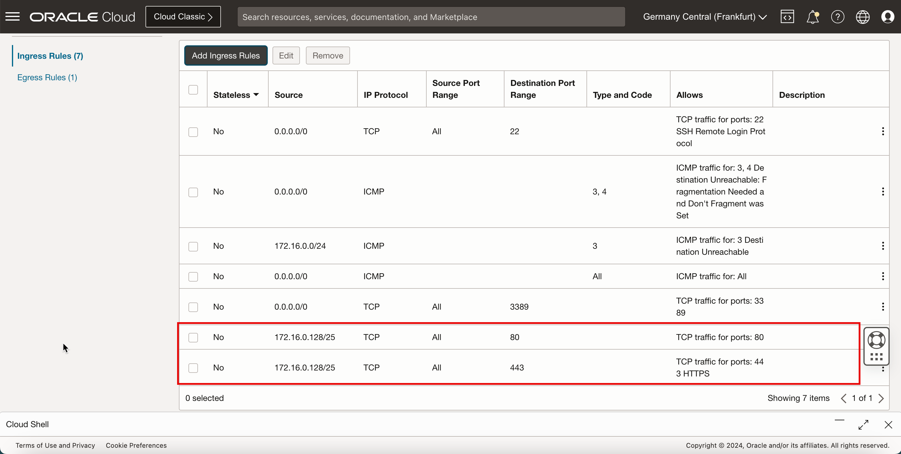Viewport: 901px width, 454px height.
Task: Open the notifications bell
Action: pos(812,16)
